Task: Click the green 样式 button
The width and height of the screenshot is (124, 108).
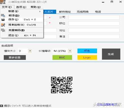Action: tap(62, 58)
